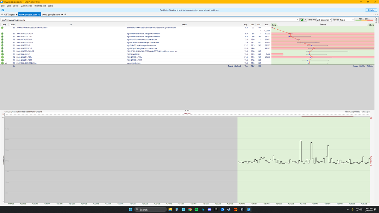Click packet loss value 87.671
The image size is (379, 213).
click(x=267, y=39)
